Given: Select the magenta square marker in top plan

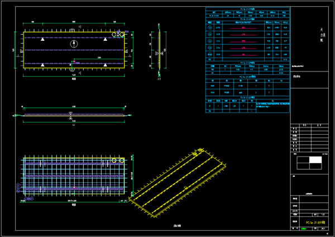Looking at the screenshot, I should point(74,61).
